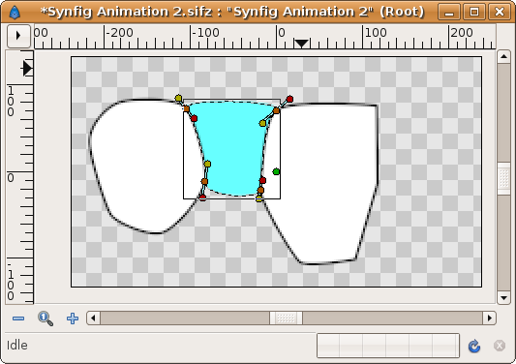
Task: Click the greyed stop rendering icon
Action: (500, 346)
